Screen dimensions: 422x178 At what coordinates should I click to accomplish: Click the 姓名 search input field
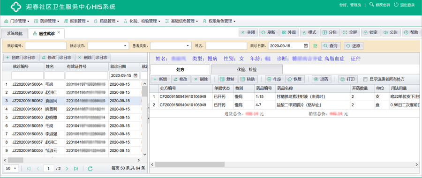(x=226, y=46)
